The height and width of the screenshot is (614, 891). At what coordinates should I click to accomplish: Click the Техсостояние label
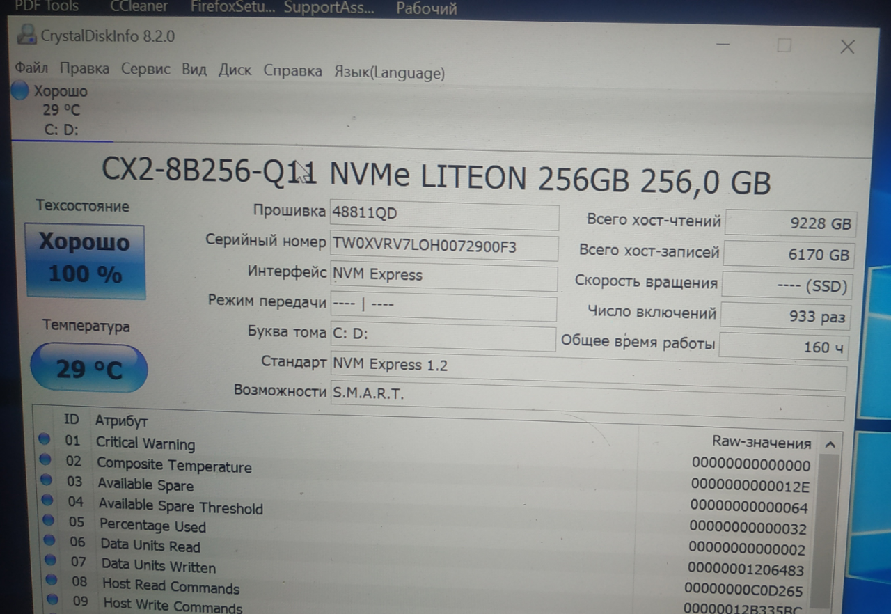pyautogui.click(x=83, y=206)
